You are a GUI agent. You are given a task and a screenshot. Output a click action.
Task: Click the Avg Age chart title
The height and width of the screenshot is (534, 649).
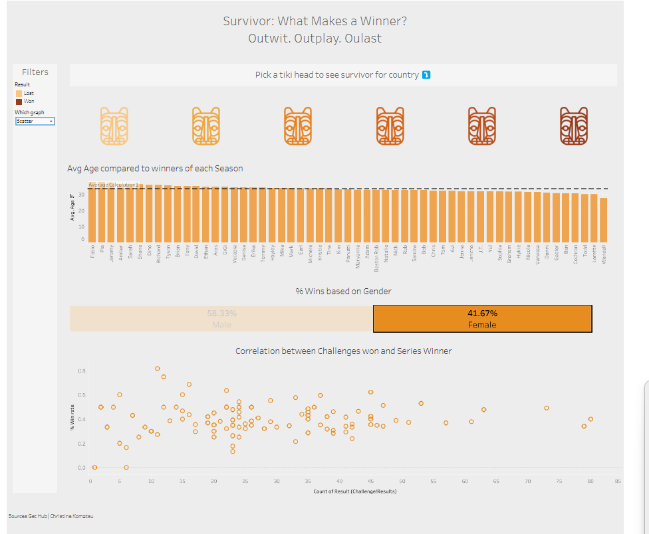(155, 169)
